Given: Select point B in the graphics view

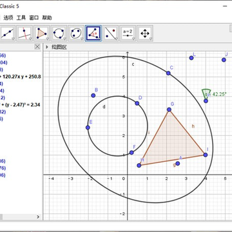Looking at the screenshot, I should click(x=93, y=95).
